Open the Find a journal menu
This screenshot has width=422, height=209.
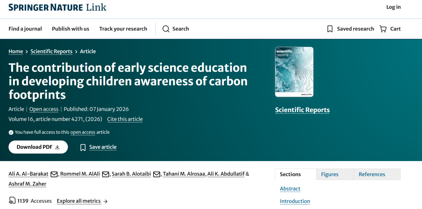pyautogui.click(x=25, y=29)
